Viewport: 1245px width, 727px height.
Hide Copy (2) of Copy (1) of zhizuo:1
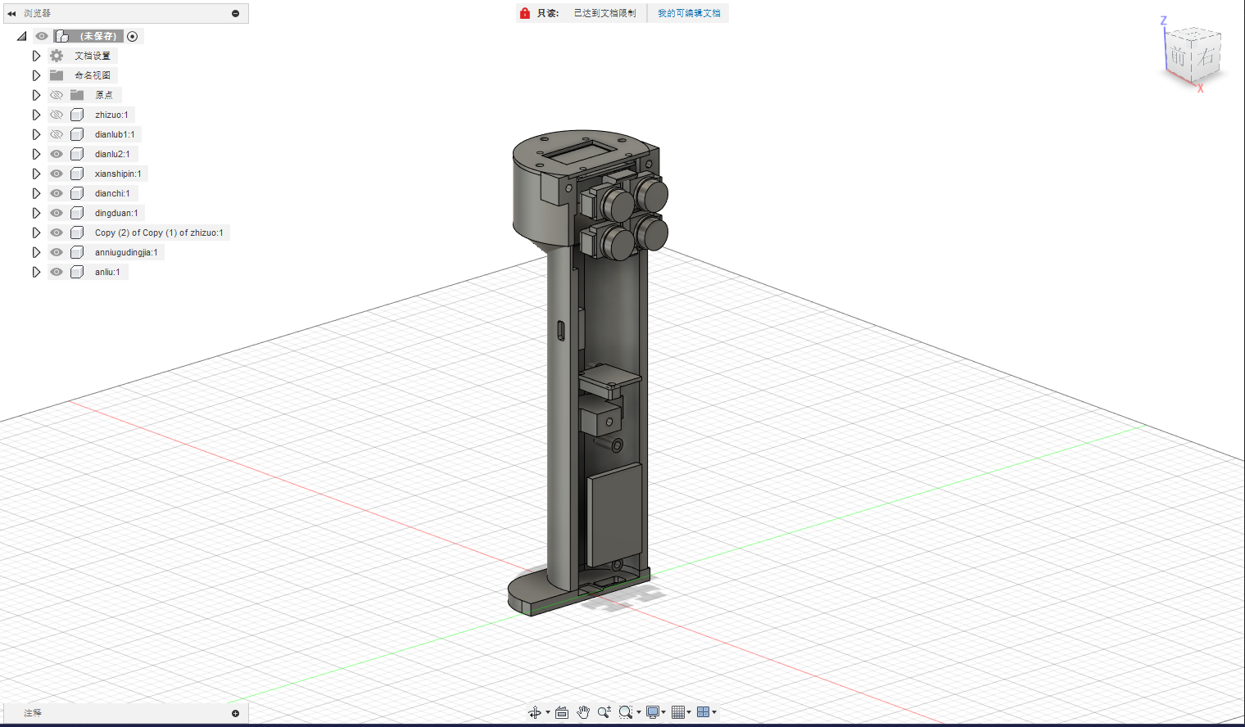click(x=57, y=233)
